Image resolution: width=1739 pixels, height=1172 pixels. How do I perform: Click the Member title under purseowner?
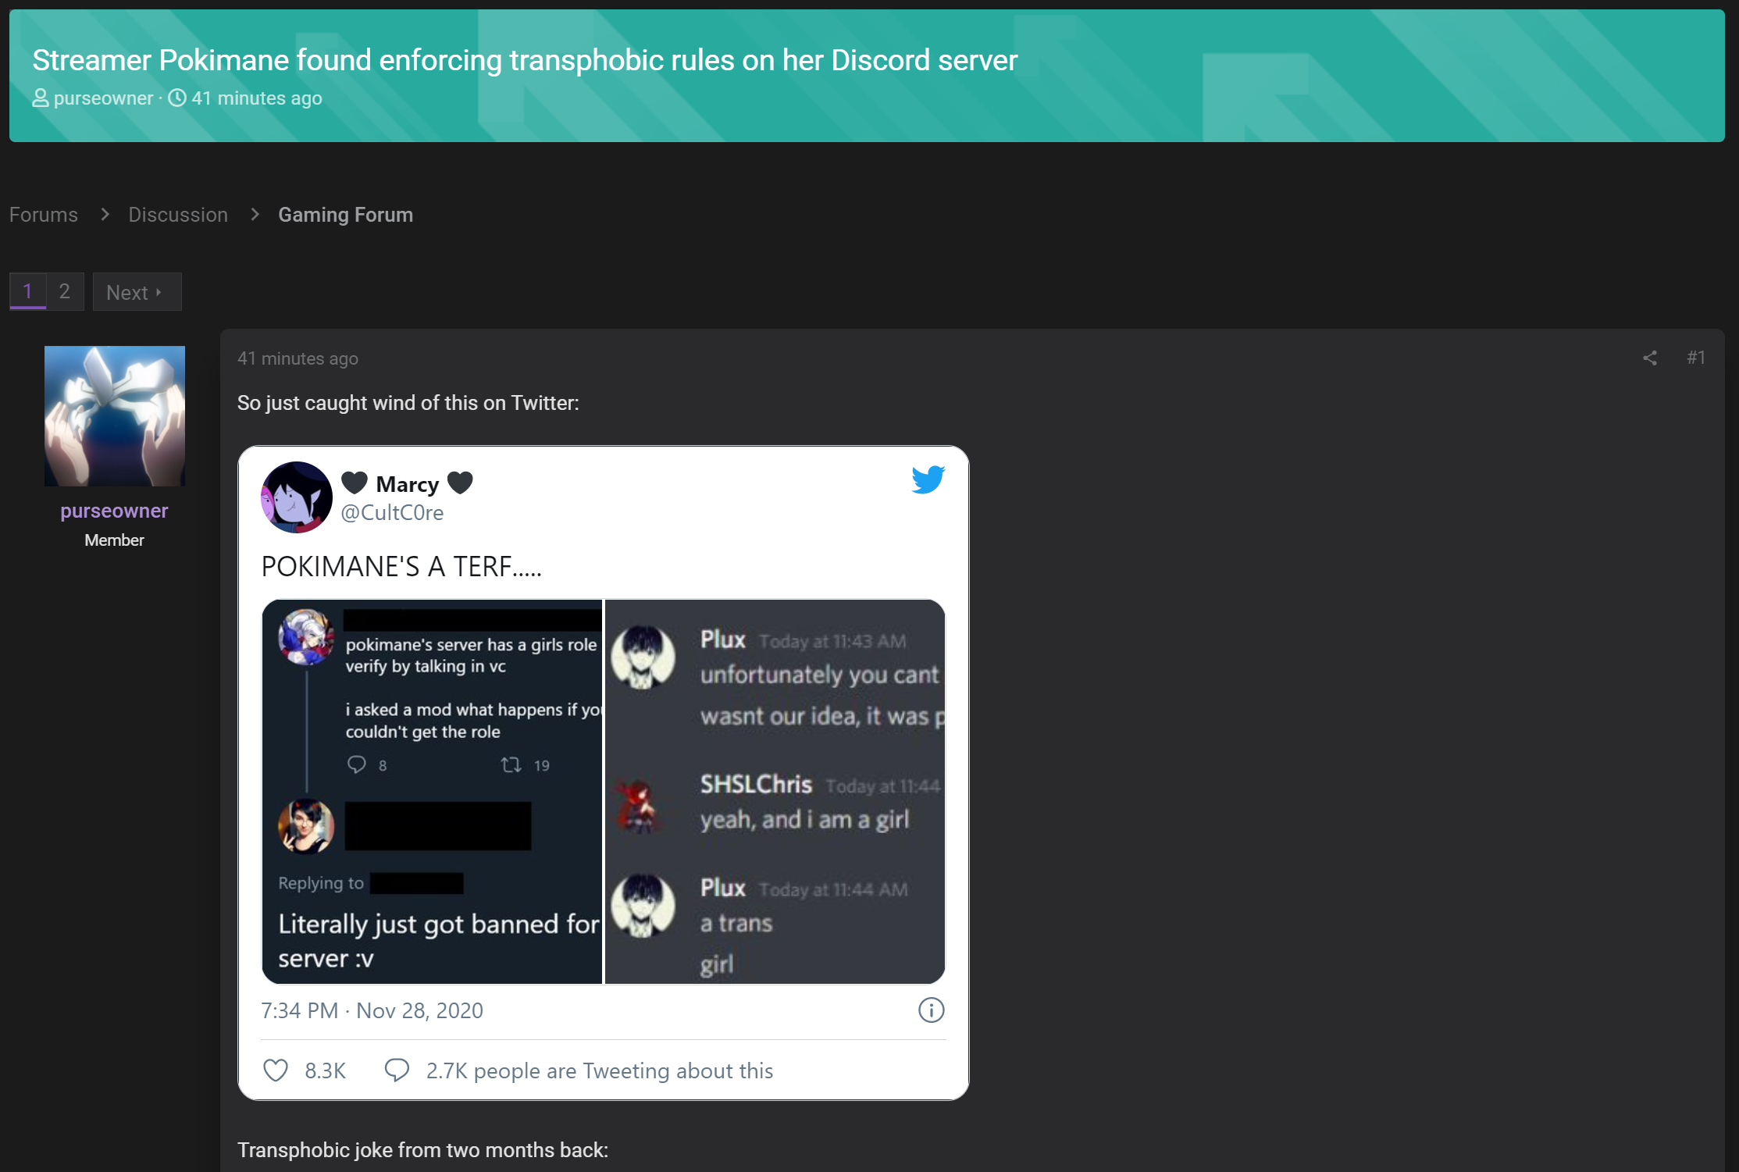click(114, 540)
